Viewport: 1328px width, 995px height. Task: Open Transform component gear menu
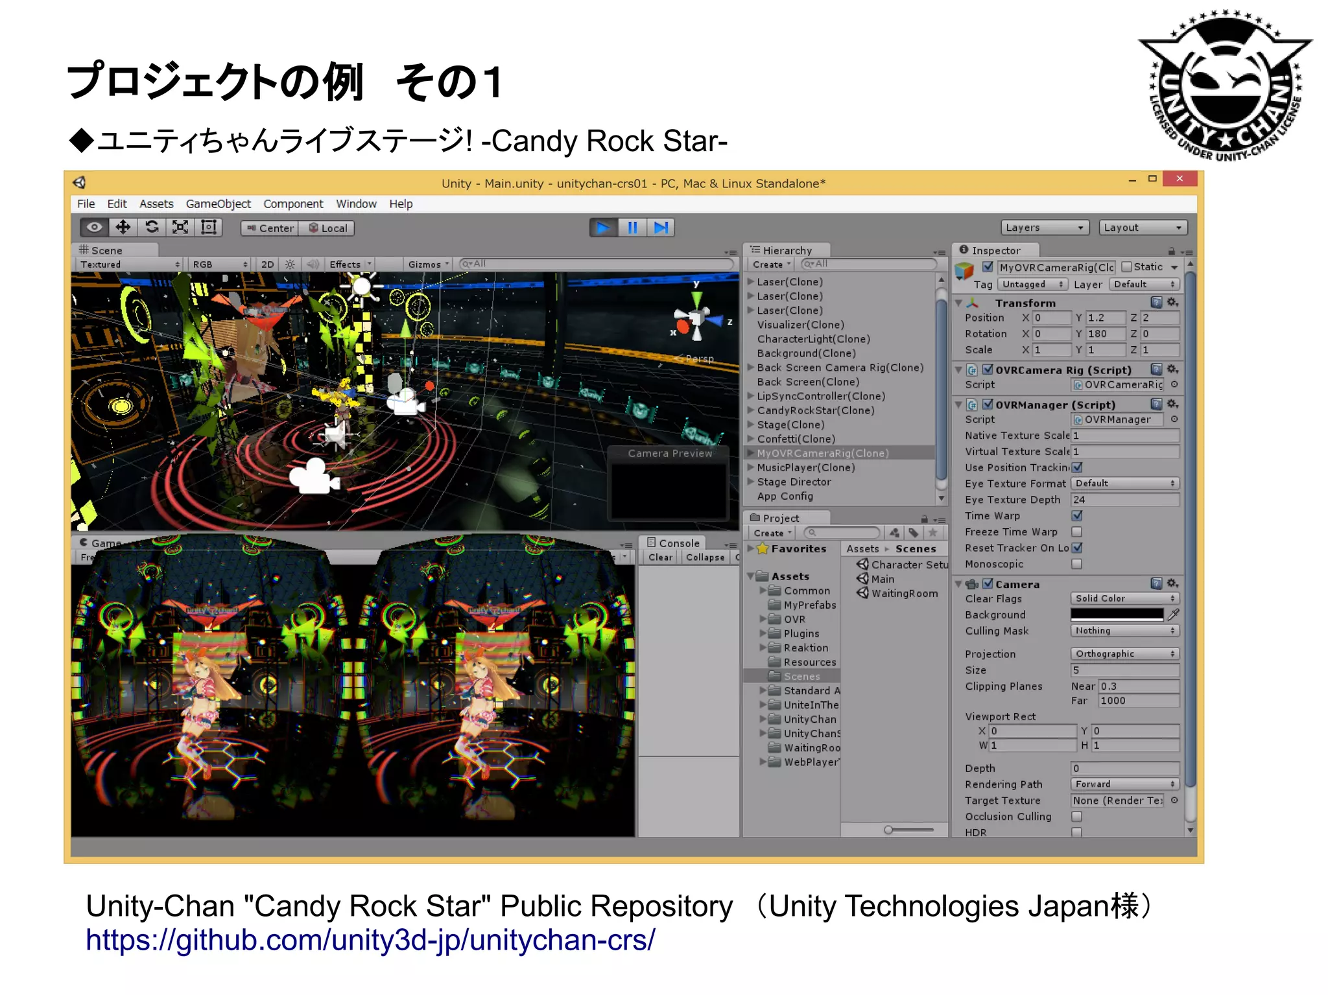click(1172, 303)
